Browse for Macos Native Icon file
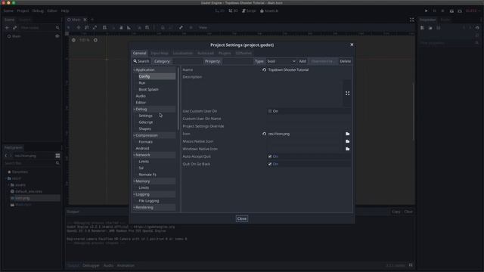The height and width of the screenshot is (272, 484). click(348, 141)
